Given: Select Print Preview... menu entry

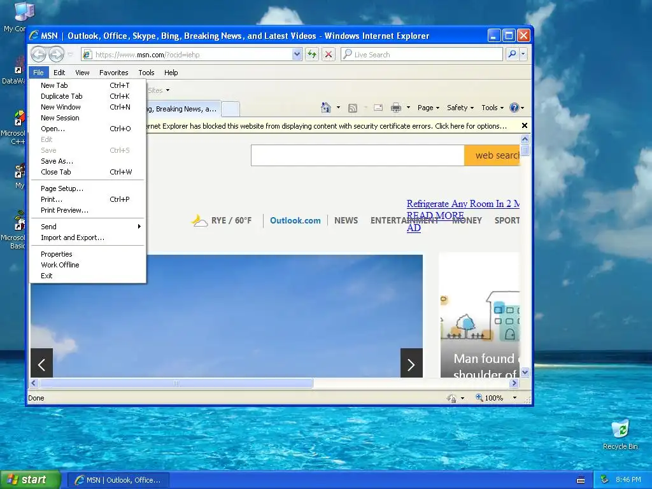Looking at the screenshot, I should tap(88, 210).
